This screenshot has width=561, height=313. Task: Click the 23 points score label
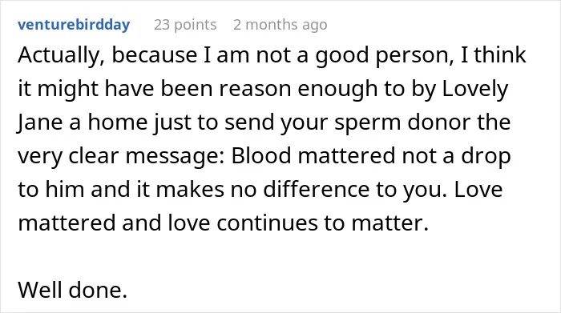[185, 25]
